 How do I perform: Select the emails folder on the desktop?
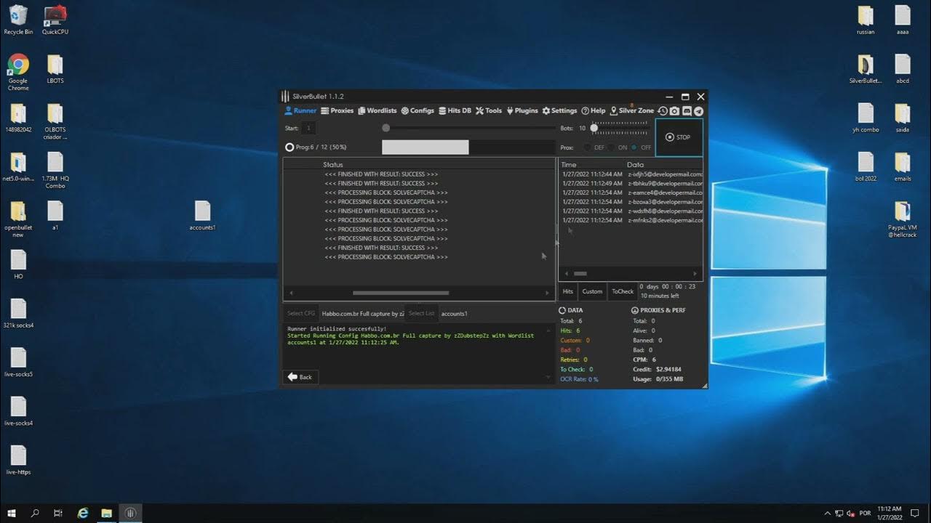[903, 166]
